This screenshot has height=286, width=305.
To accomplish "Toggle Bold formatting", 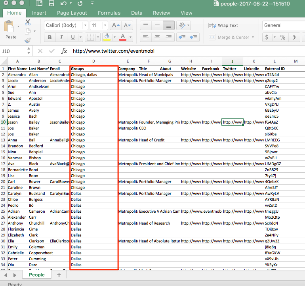I will coord(50,37).
